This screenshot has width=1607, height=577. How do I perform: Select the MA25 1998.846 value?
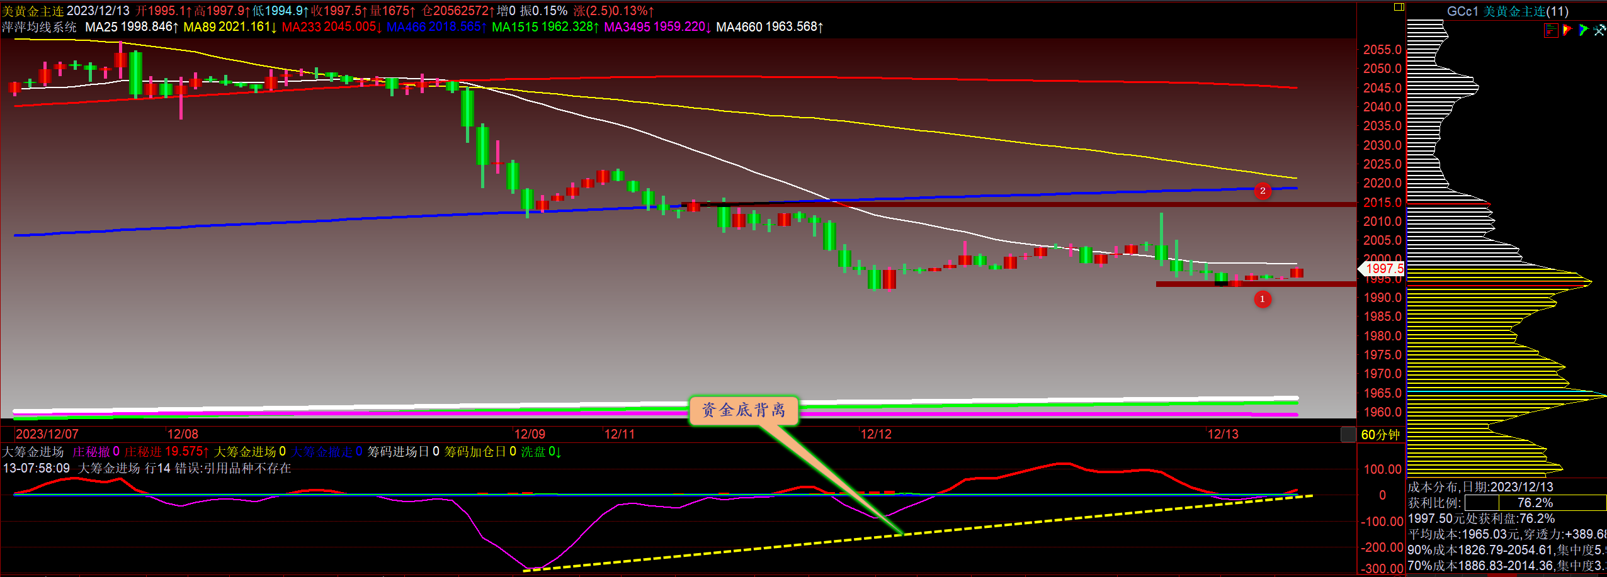coord(132,27)
